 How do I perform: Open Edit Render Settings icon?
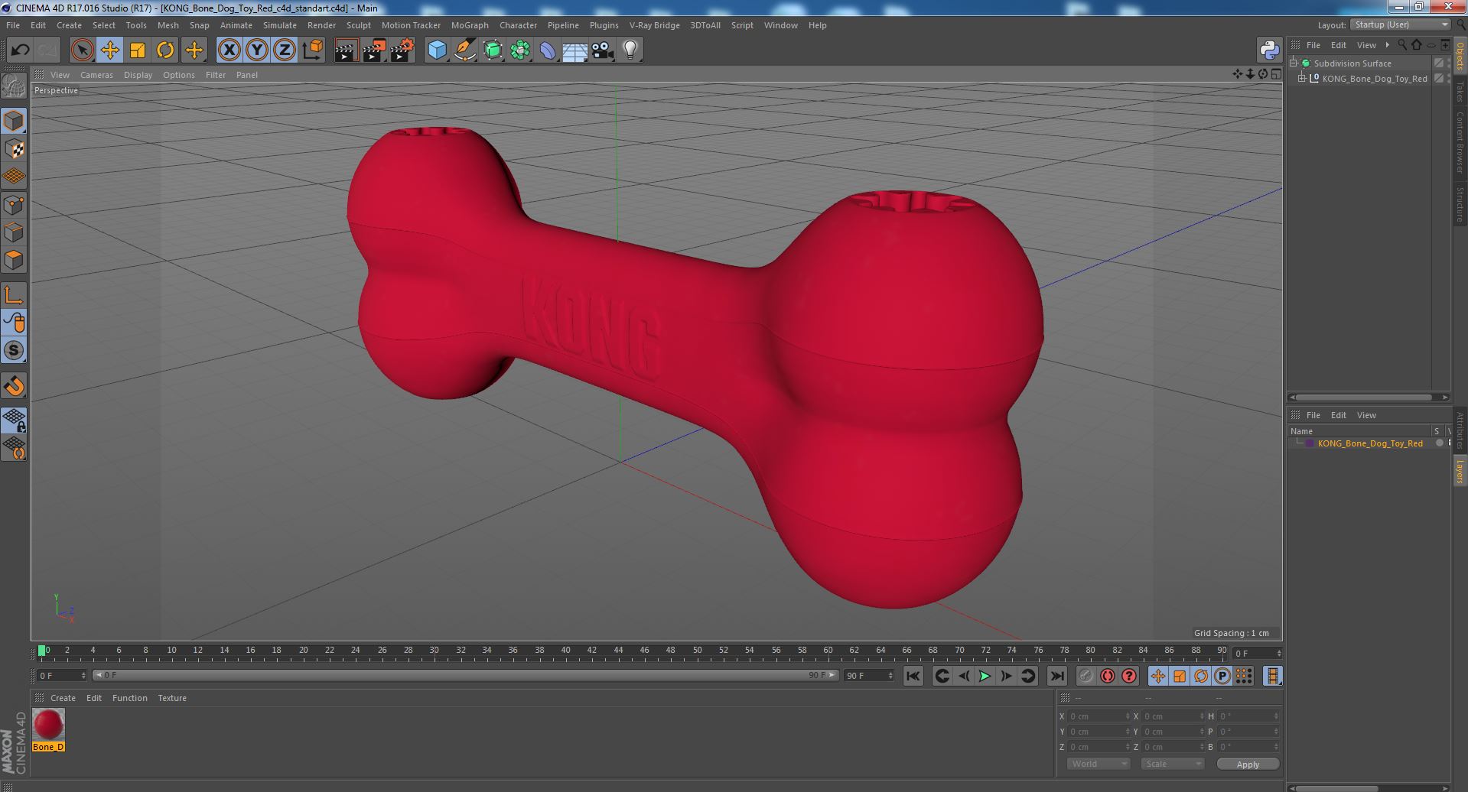[x=402, y=50]
